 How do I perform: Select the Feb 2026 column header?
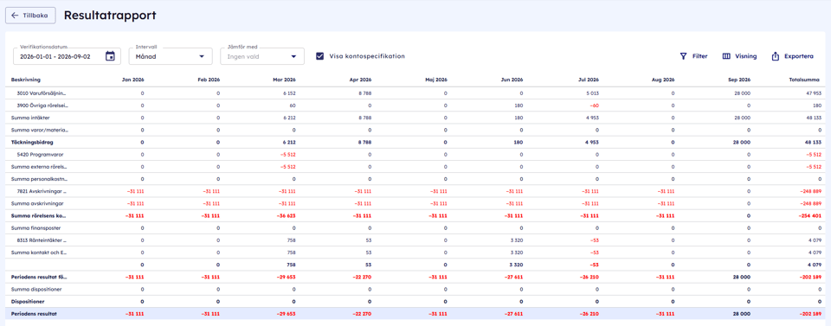209,80
